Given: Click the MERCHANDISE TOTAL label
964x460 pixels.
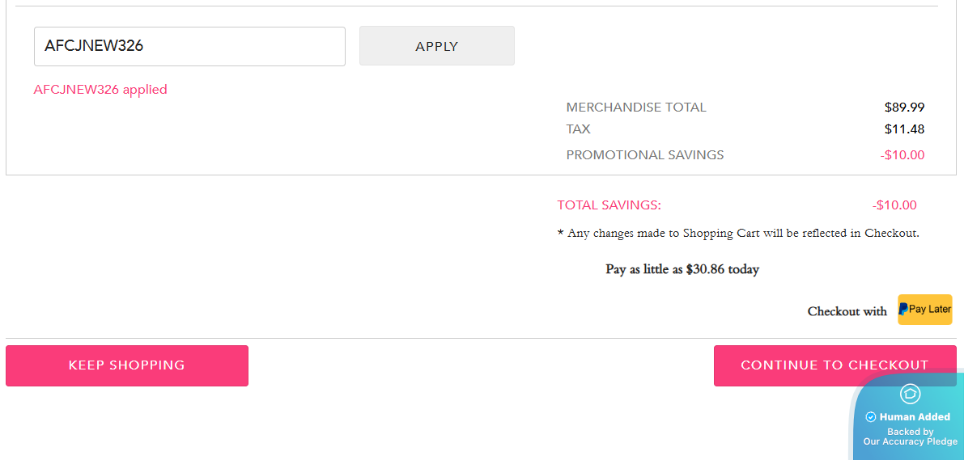Looking at the screenshot, I should click(x=636, y=108).
